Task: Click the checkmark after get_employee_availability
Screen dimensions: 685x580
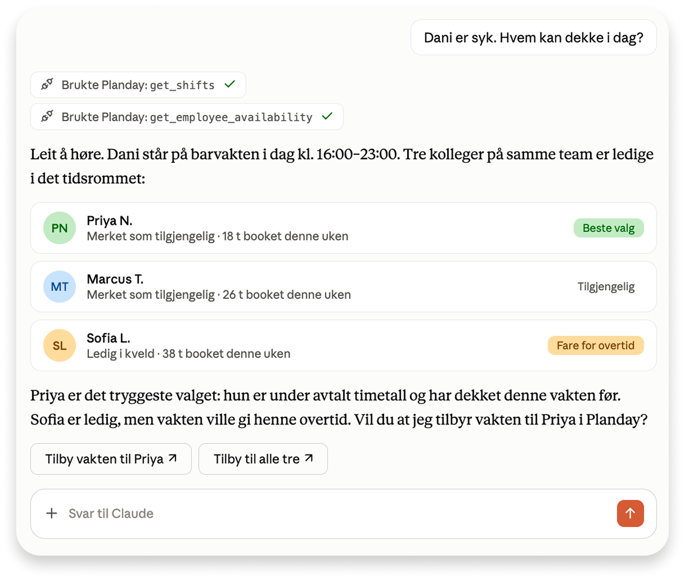Action: (x=327, y=116)
